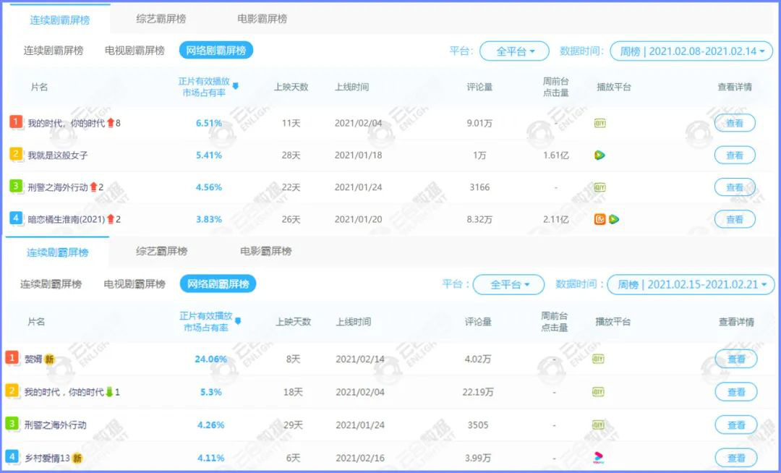Click sort arrow icon in the 02.15-02.21 table header

tap(238, 321)
